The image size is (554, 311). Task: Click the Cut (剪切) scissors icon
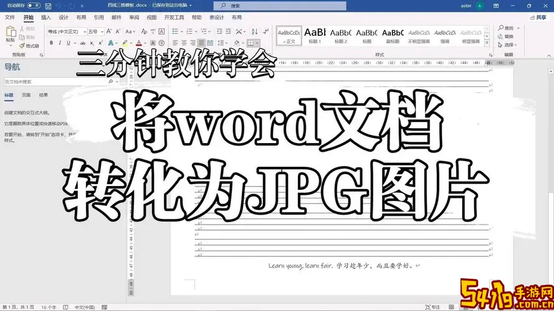pos(22,29)
